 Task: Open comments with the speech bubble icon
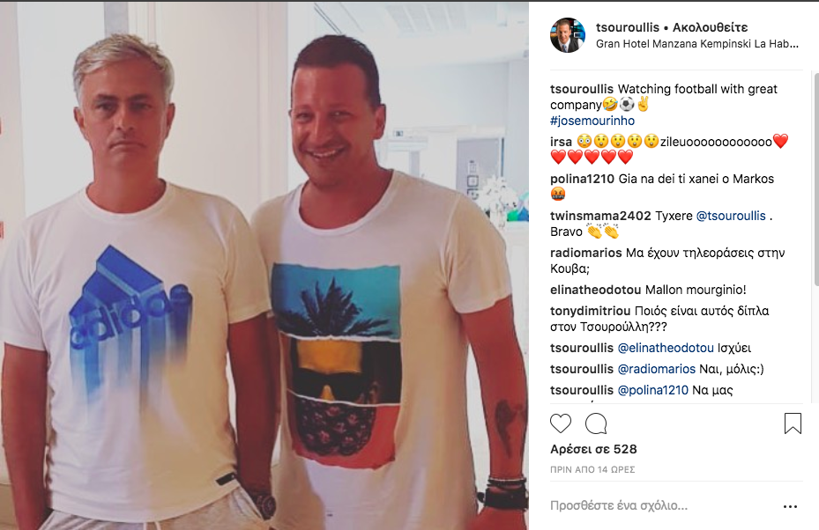[596, 423]
